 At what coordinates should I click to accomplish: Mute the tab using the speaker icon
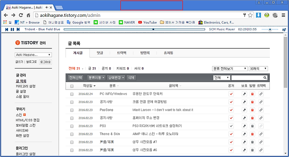click(47, 7)
